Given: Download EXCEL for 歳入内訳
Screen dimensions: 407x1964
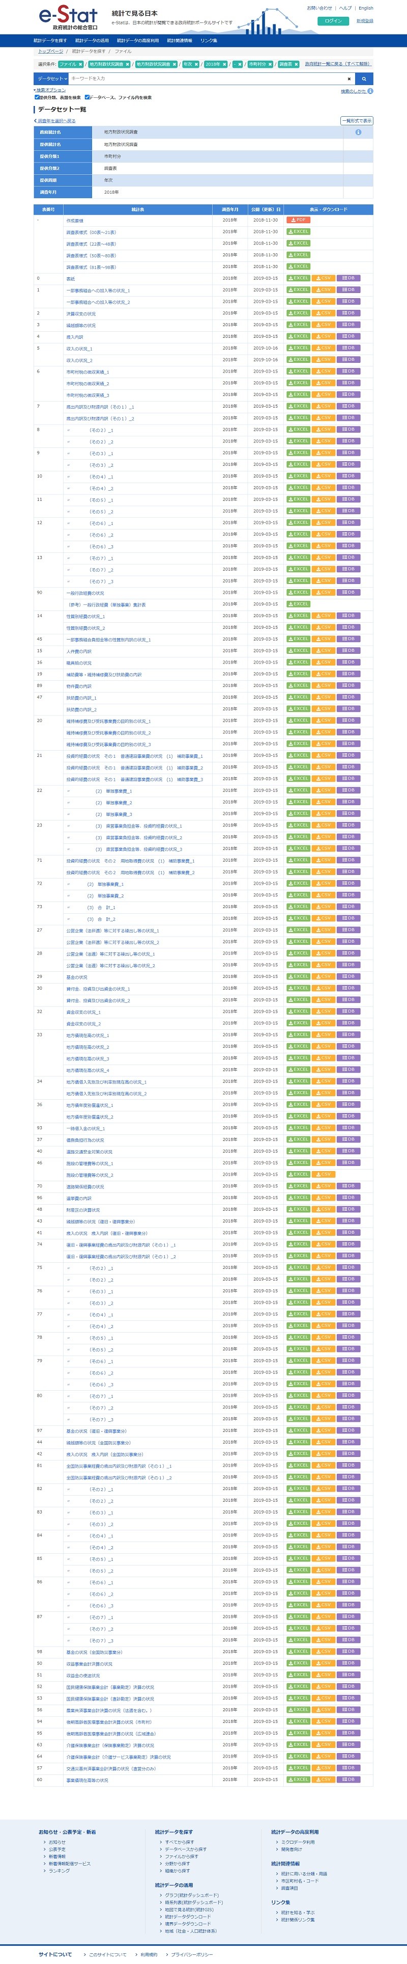Looking at the screenshot, I should (298, 336).
